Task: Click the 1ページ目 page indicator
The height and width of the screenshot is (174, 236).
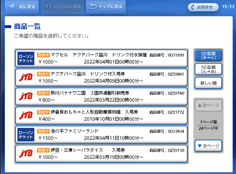Action: [209, 122]
